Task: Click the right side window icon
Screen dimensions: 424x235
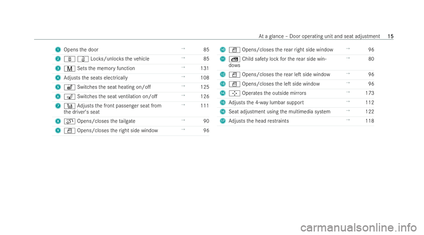Action: tap(69, 131)
